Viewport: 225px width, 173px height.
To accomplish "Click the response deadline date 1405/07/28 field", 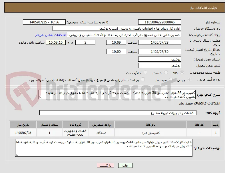I will click(x=160, y=42).
